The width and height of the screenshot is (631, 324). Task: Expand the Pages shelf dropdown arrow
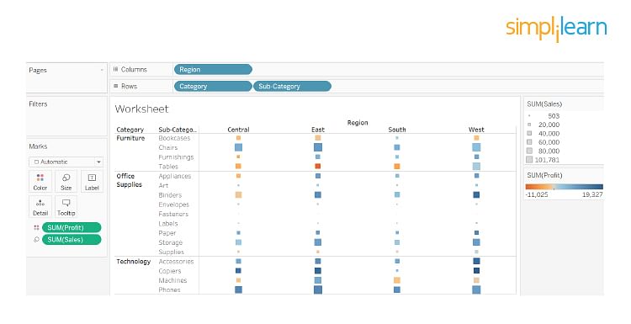(102, 71)
